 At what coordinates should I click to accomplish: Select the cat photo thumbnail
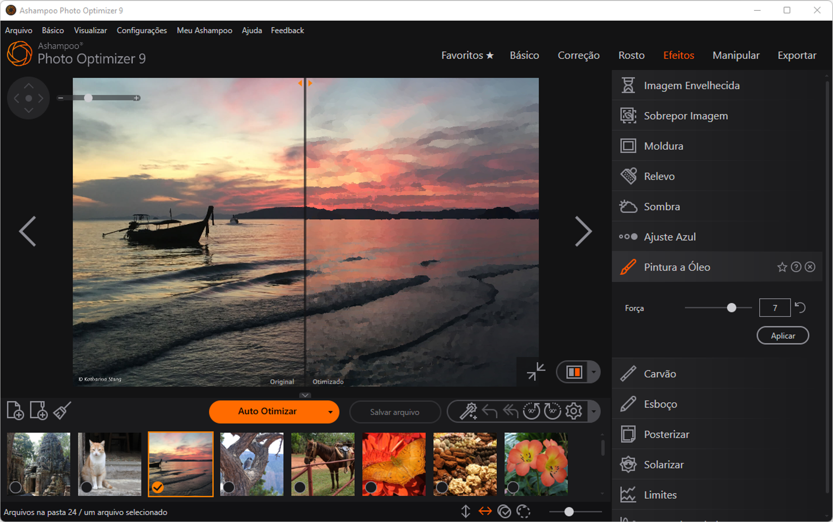click(109, 463)
